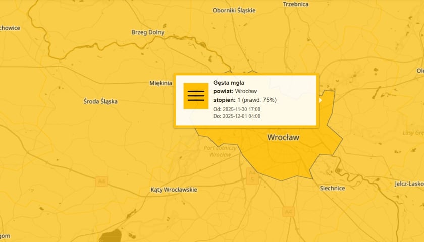Select the 'Gęsta mgła' popup title
424x242 pixels.
tap(230, 82)
